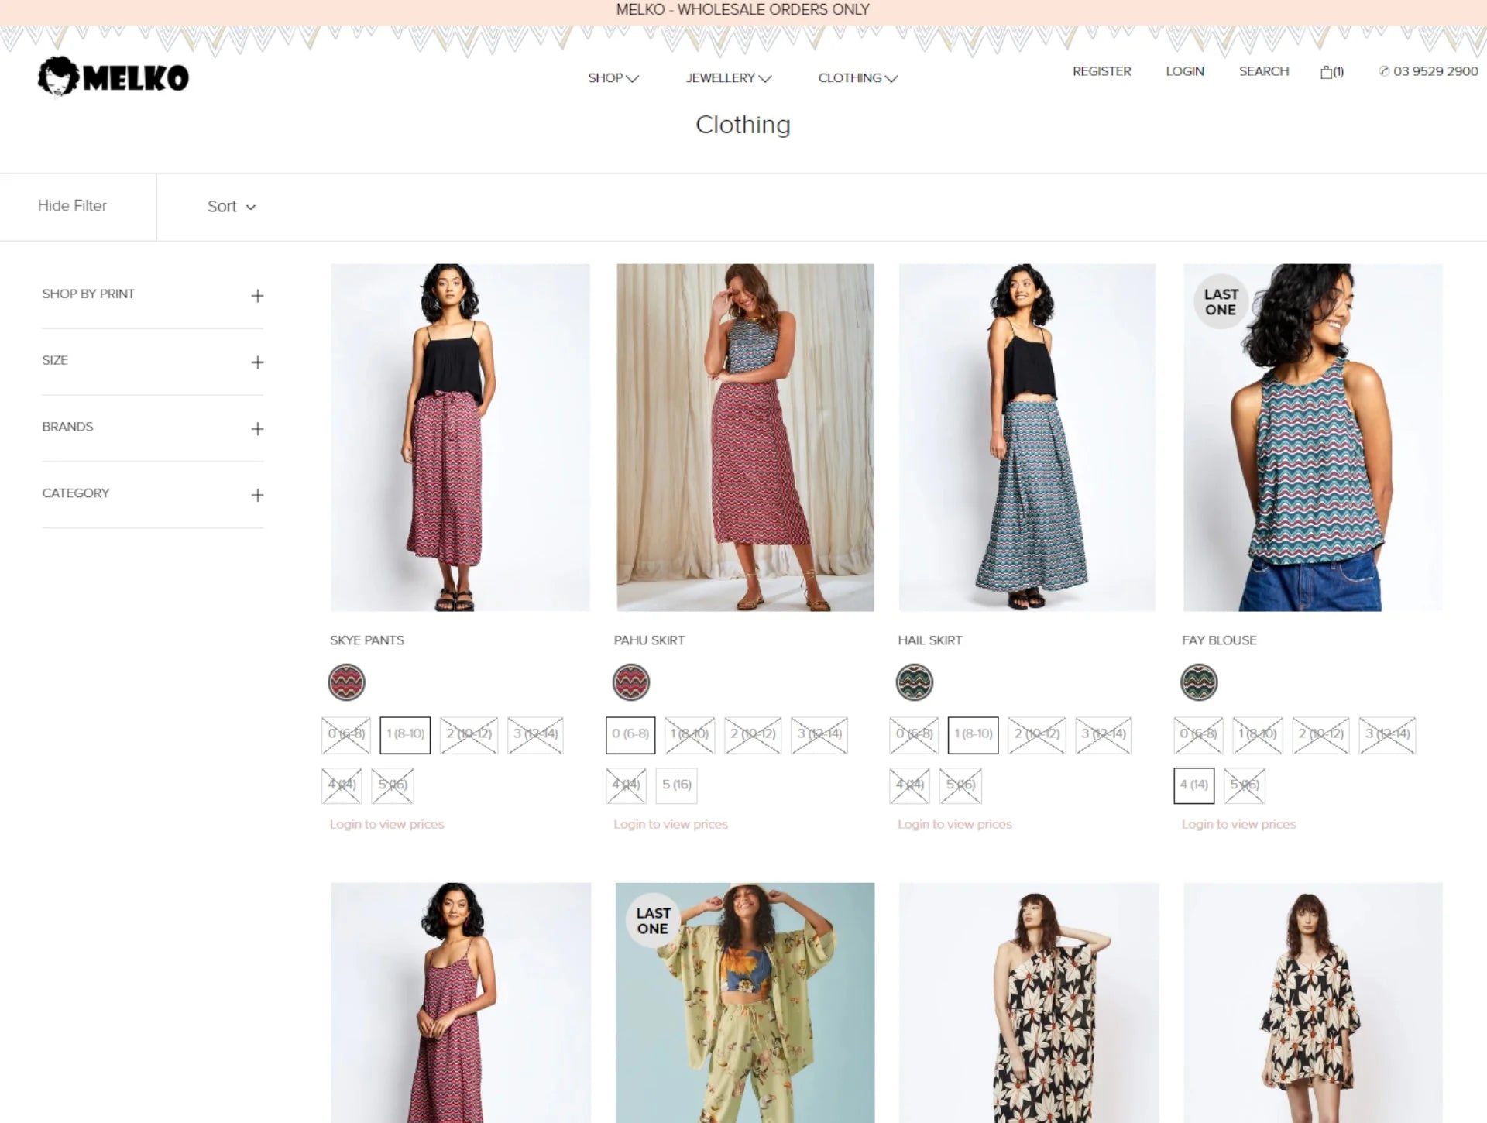Click the phone number 03 9529 2900
Viewport: 1487px width, 1123px height.
[x=1434, y=71]
